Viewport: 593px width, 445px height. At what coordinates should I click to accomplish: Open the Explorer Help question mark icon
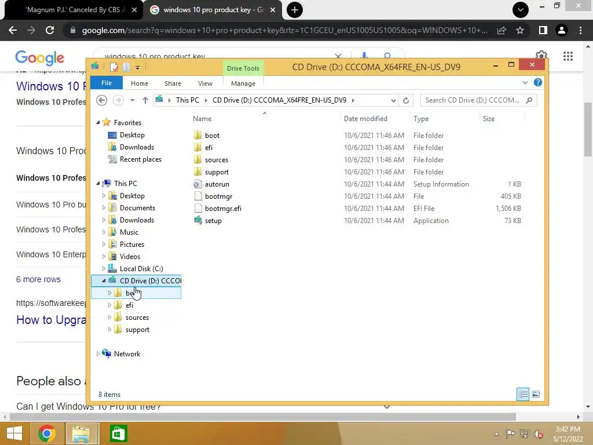(538, 82)
